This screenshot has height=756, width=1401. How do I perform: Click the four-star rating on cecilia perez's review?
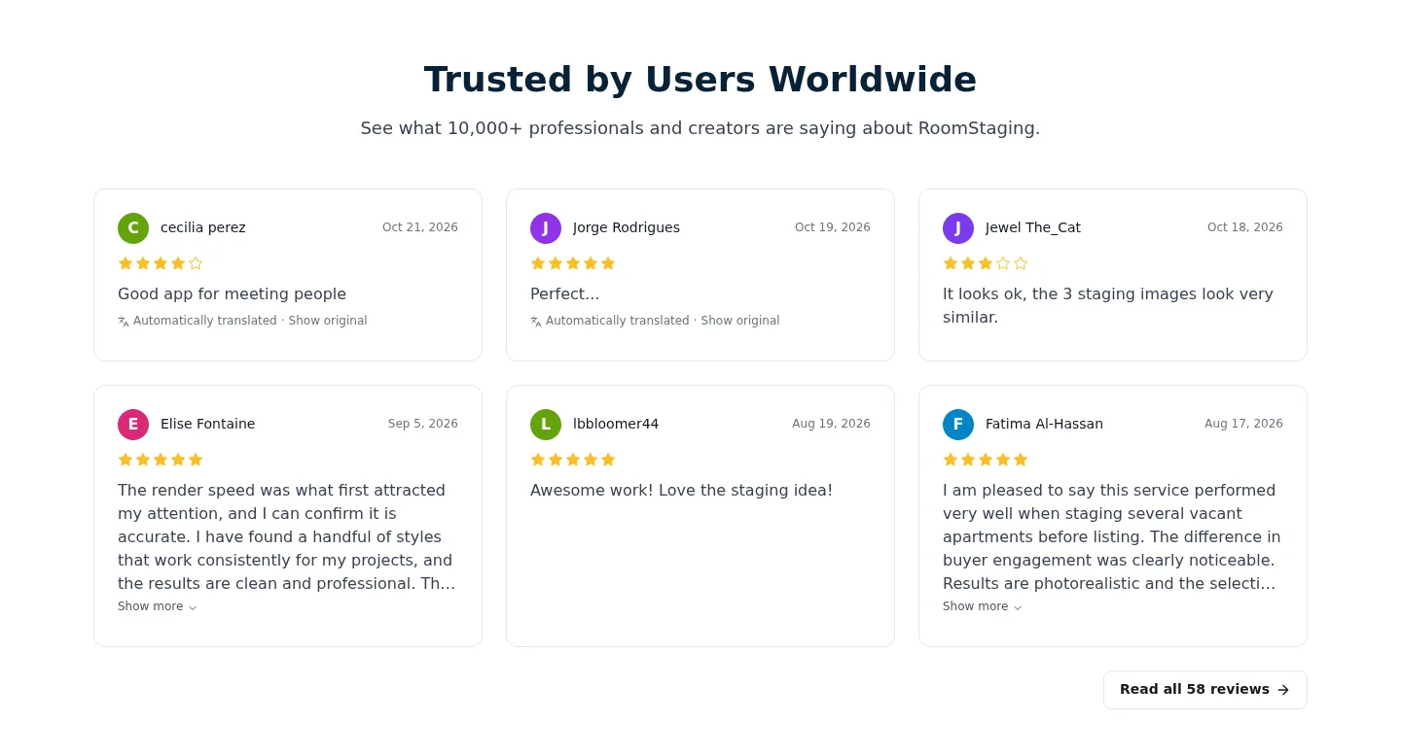pyautogui.click(x=161, y=263)
